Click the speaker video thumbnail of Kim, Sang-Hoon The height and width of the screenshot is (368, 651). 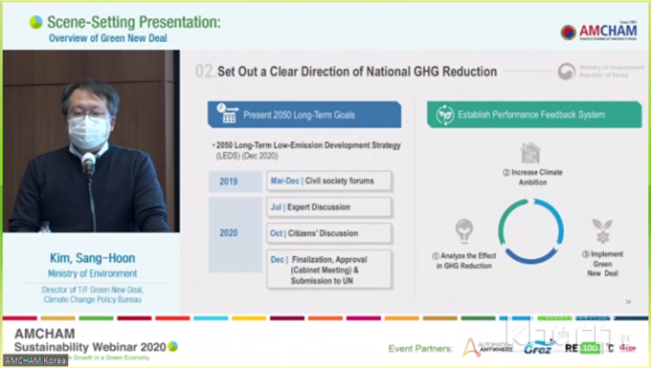[91, 141]
